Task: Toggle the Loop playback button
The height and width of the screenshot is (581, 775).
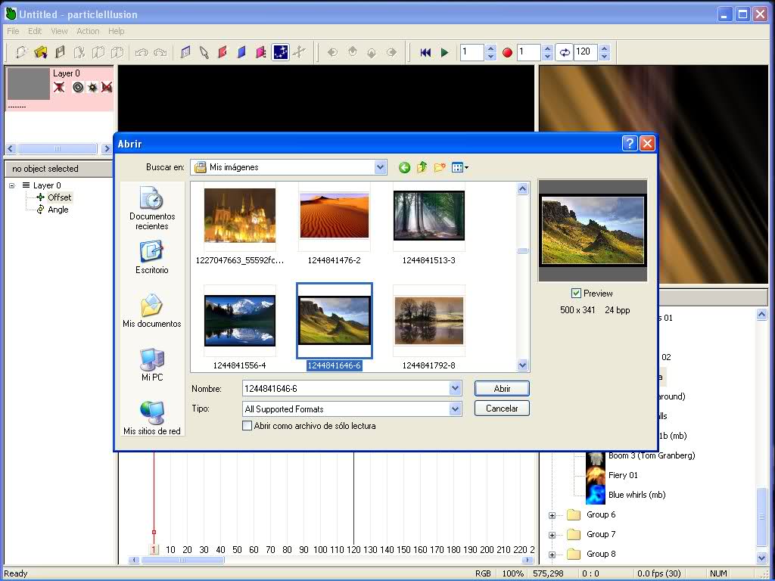Action: (x=564, y=52)
